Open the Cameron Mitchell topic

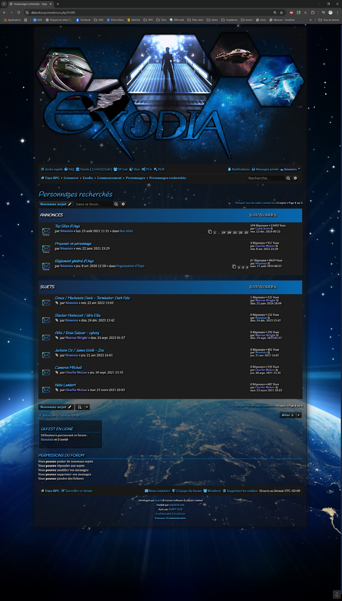pyautogui.click(x=68, y=368)
